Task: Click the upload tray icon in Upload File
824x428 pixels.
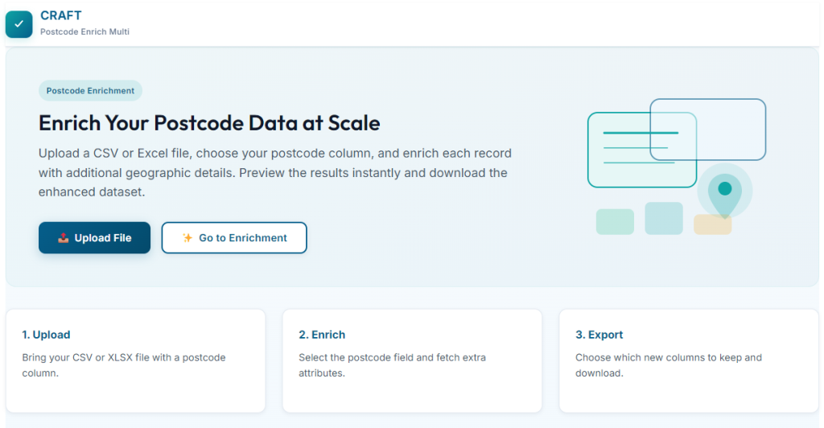Action: click(64, 238)
